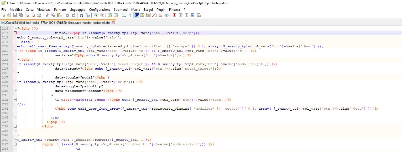402x152 pixels.
Task: Click the Paste clipboard icon
Action: [x=59, y=15]
